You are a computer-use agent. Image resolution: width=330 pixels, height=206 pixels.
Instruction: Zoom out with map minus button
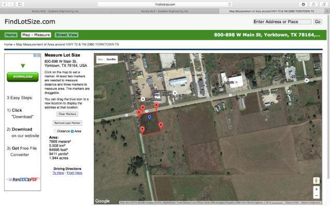[317, 196]
